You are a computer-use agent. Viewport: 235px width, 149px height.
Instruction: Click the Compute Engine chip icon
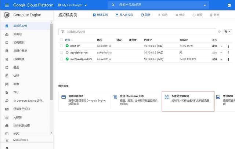click(7, 15)
